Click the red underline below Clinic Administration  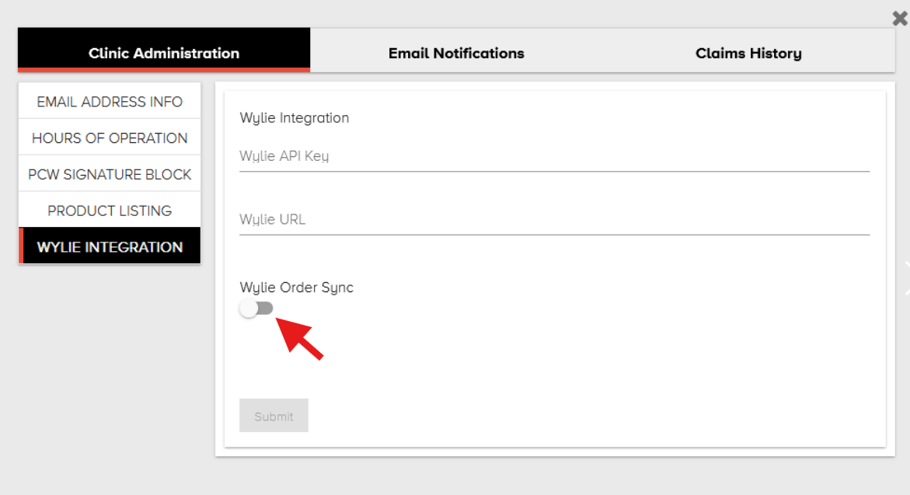click(x=164, y=70)
